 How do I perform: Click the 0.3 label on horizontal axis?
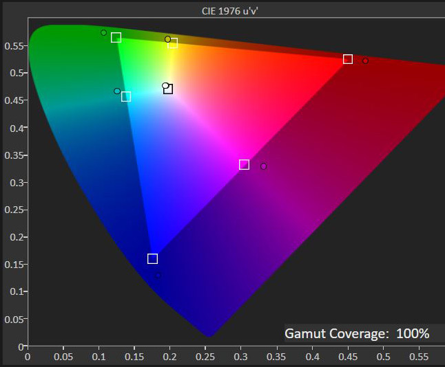tap(240, 357)
